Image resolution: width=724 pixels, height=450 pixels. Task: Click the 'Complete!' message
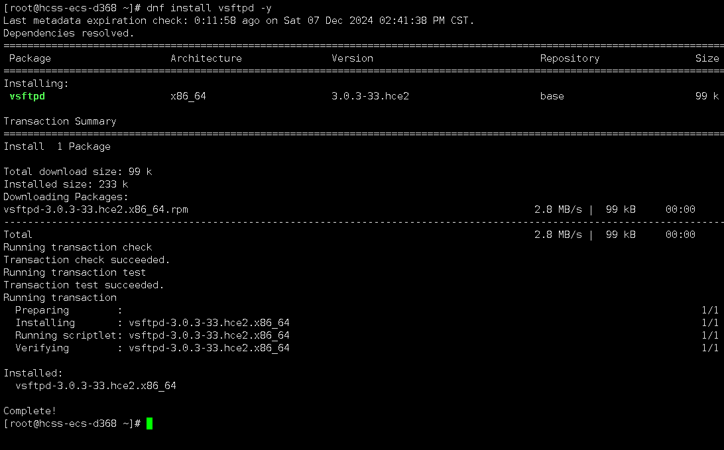coord(30,411)
